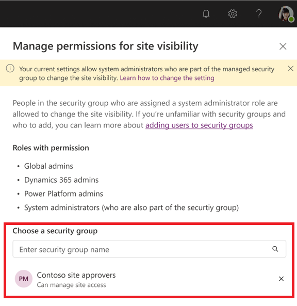Click the 'Dynamics 365 admins' list item

[x=61, y=180]
